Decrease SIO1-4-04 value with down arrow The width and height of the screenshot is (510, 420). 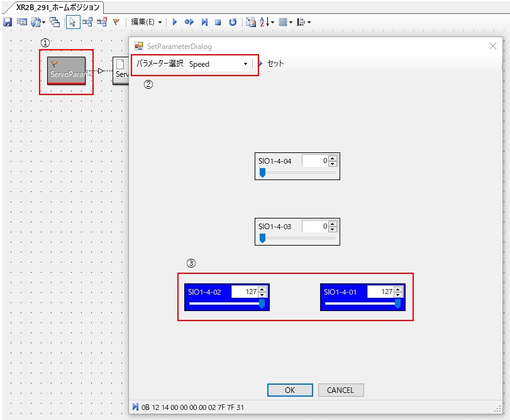(333, 164)
